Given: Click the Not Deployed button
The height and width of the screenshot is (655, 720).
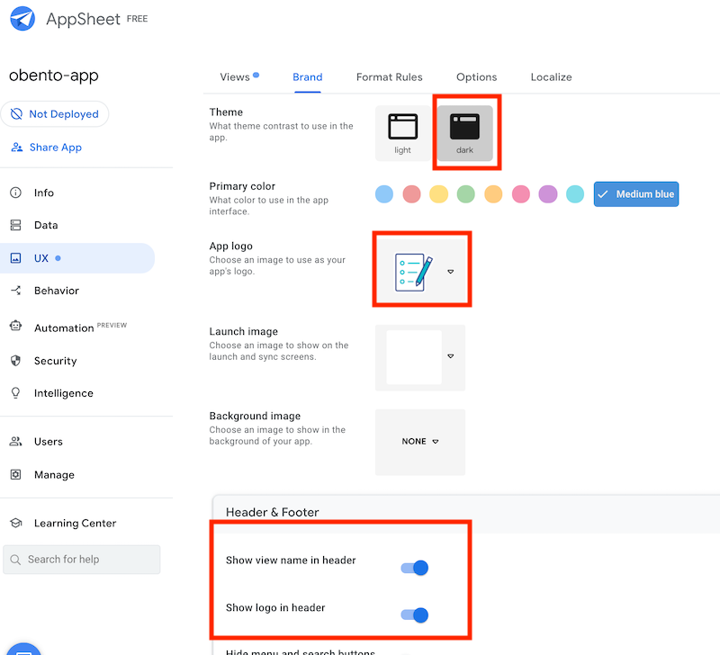Looking at the screenshot, I should (55, 114).
